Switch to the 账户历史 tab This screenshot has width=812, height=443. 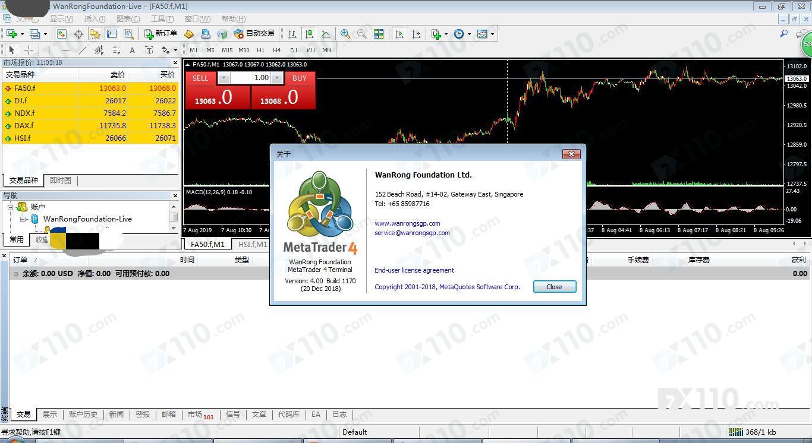[83, 414]
